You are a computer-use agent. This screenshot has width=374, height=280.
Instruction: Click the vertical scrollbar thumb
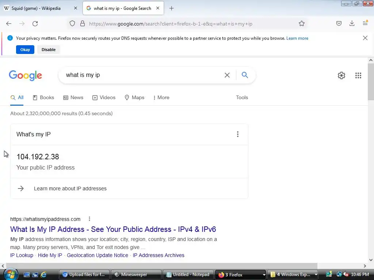371,82
